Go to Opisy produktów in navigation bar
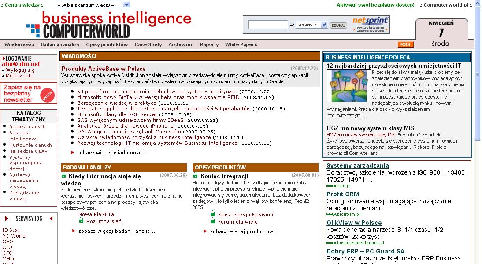This screenshot has width=482, height=264. pyautogui.click(x=107, y=44)
